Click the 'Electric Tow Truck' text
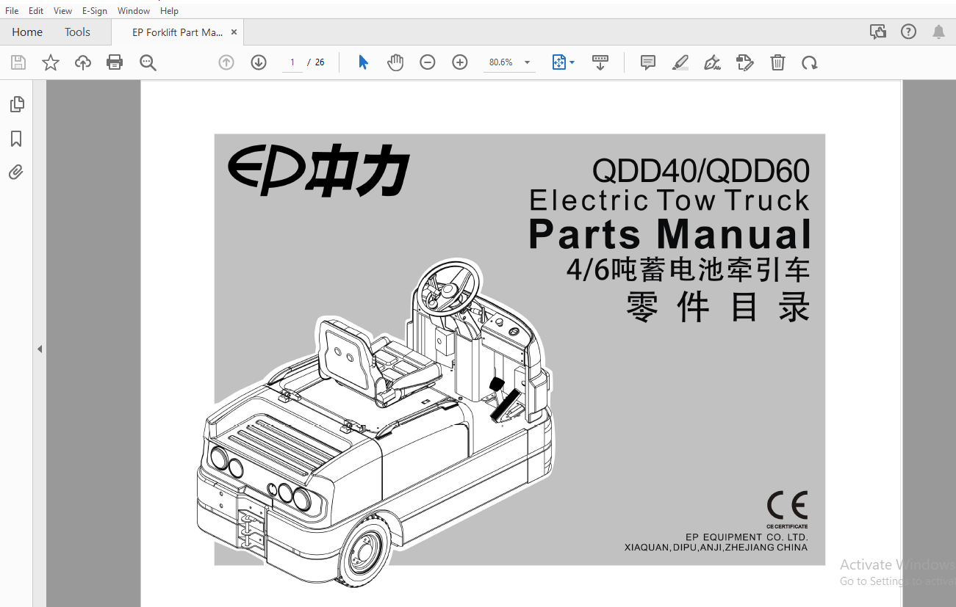Image resolution: width=956 pixels, height=607 pixels. point(669,200)
